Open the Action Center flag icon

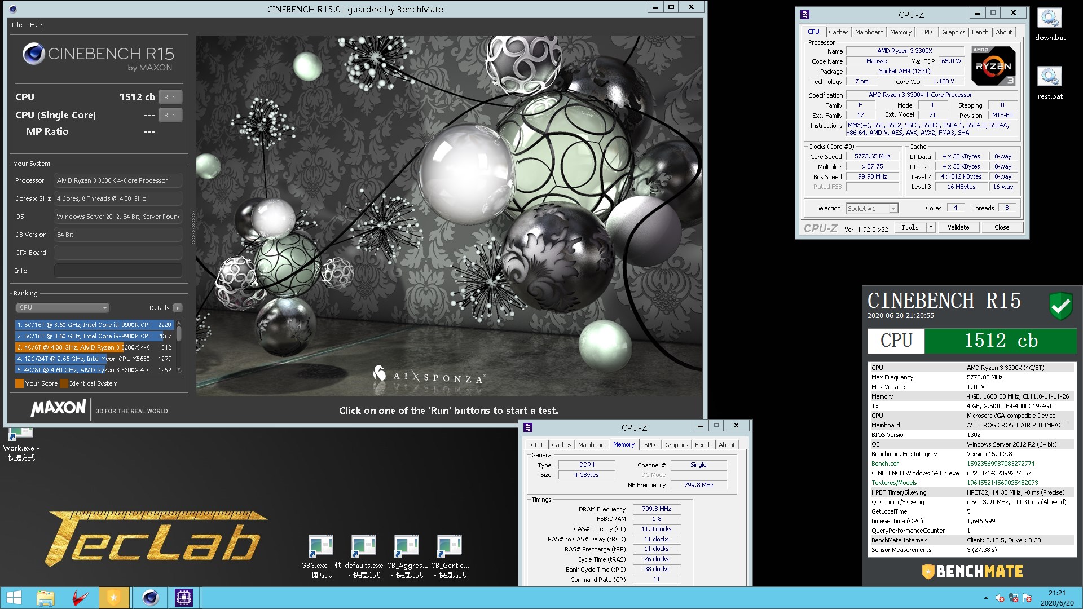tap(1027, 598)
